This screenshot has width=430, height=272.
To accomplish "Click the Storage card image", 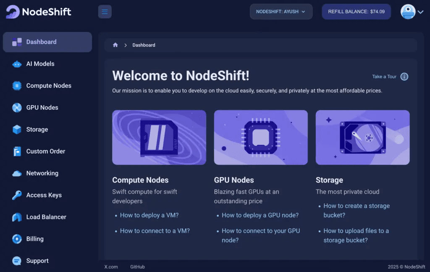I will click(362, 137).
